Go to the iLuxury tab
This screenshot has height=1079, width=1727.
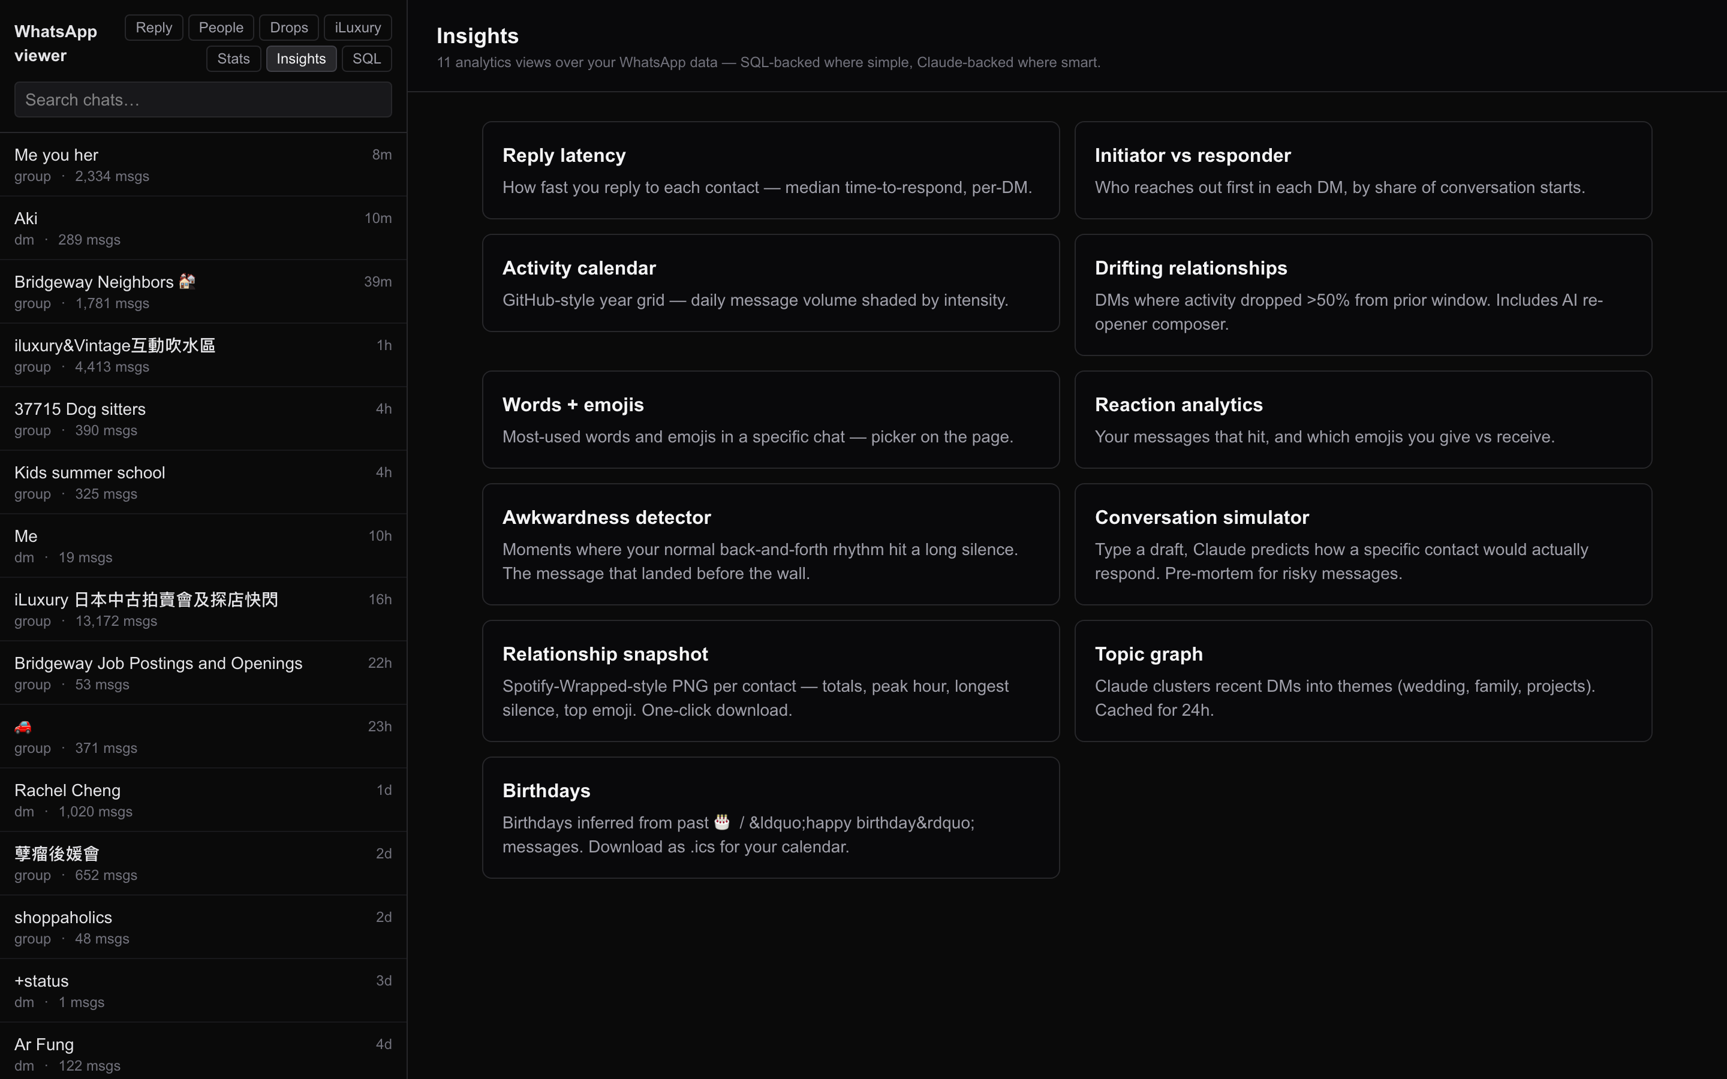(x=357, y=27)
